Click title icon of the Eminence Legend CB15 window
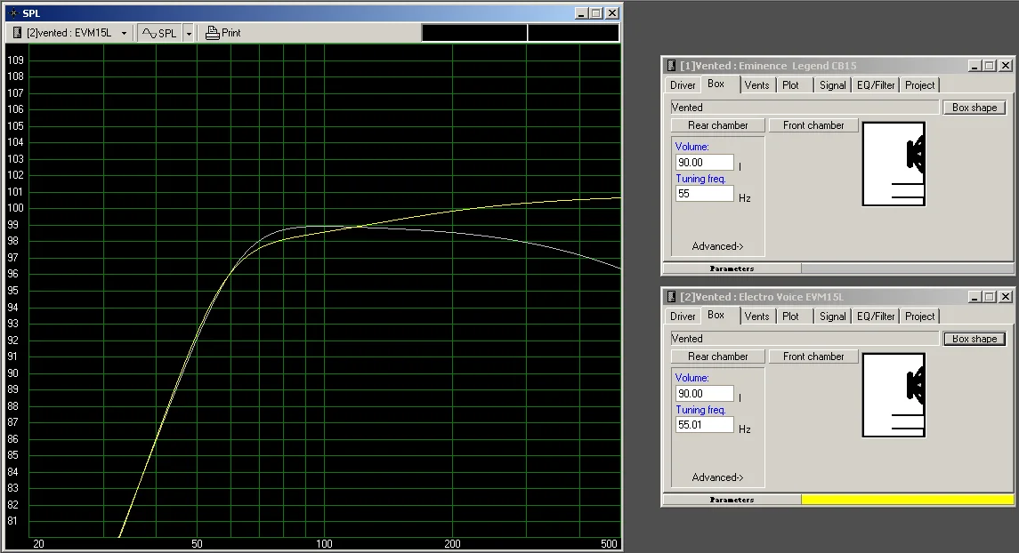 coord(669,65)
